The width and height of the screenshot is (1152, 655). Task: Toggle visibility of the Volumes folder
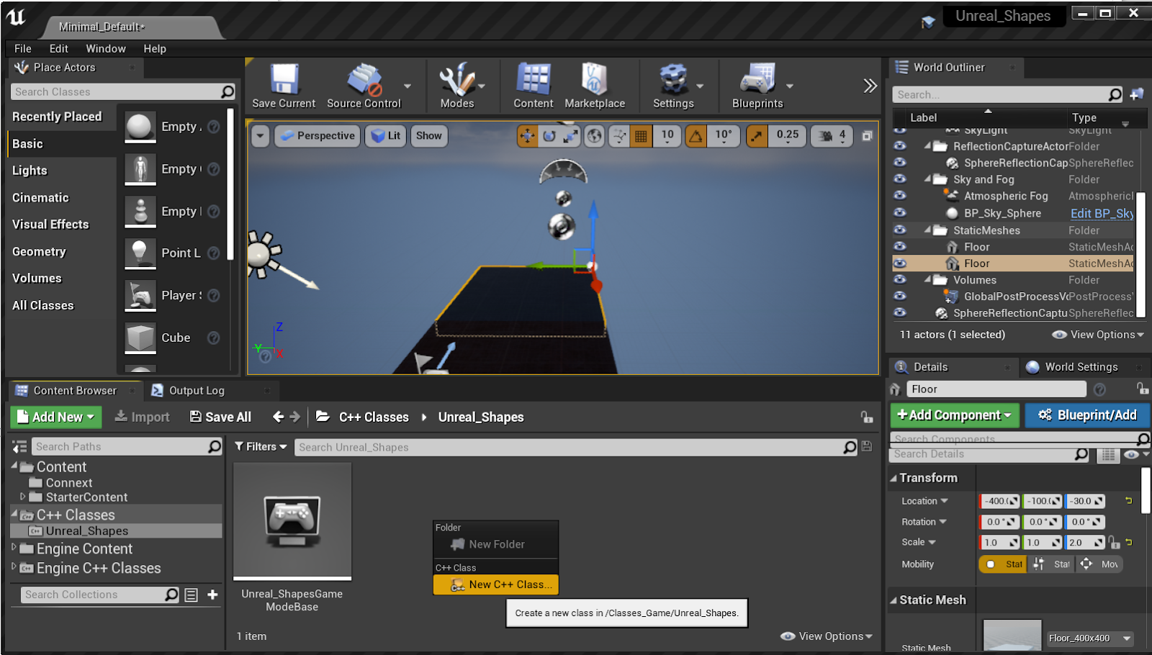point(900,280)
